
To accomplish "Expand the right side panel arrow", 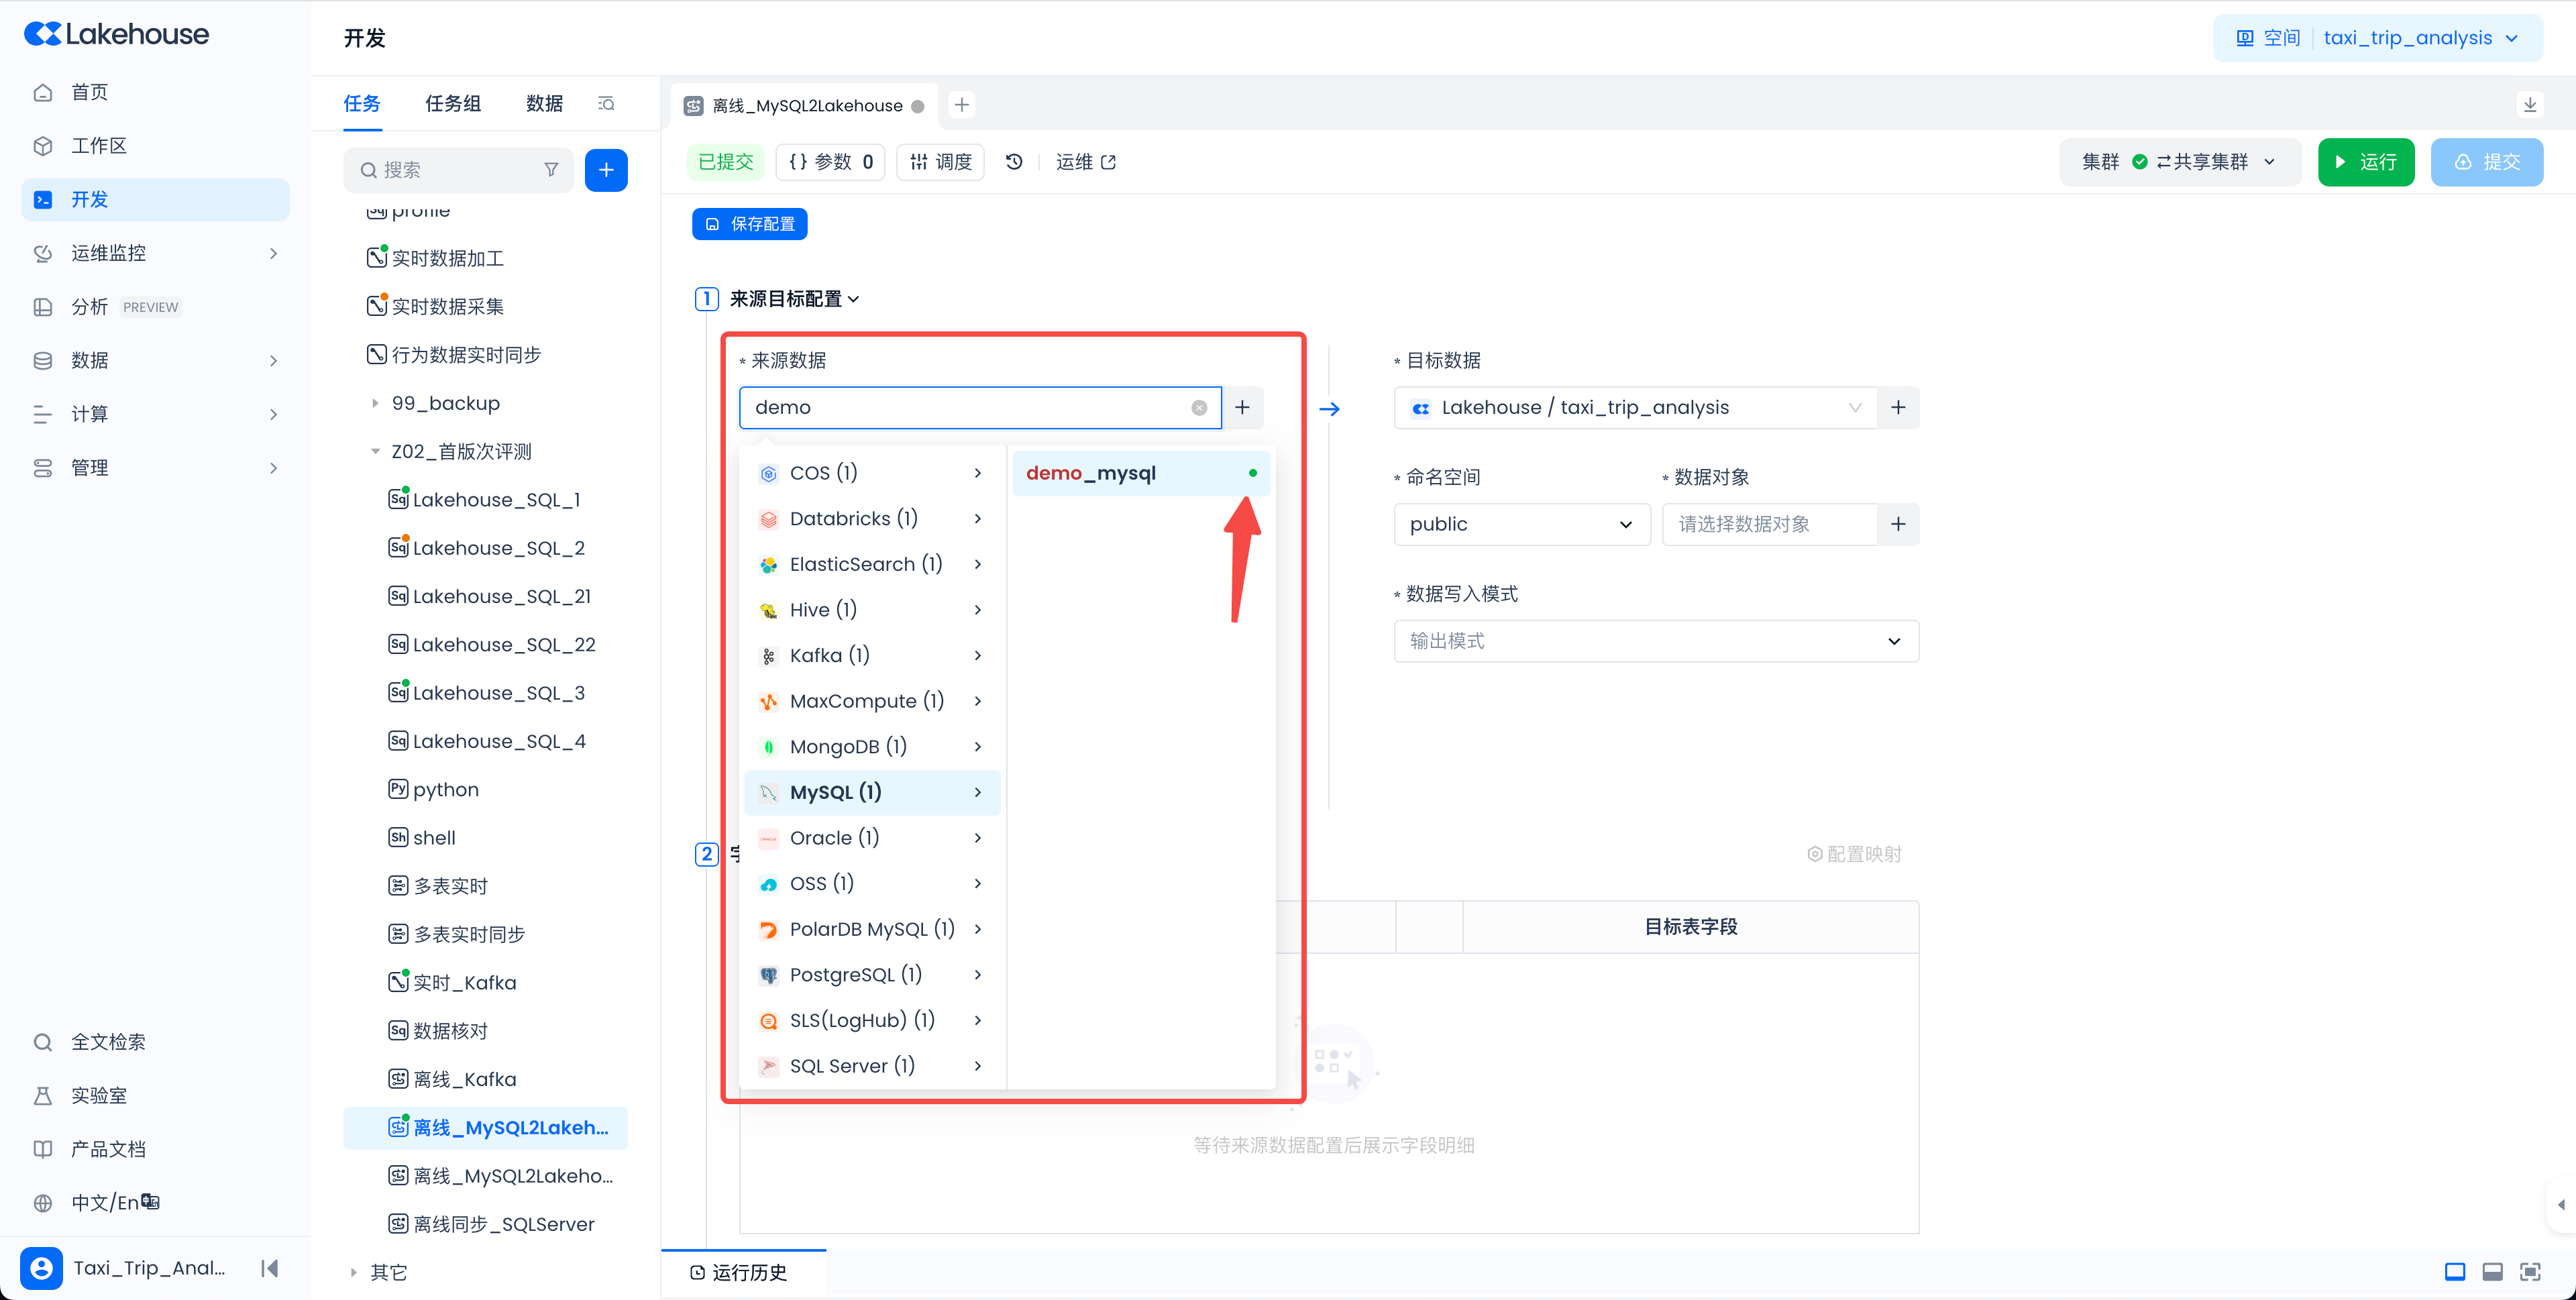I will pos(2561,1205).
